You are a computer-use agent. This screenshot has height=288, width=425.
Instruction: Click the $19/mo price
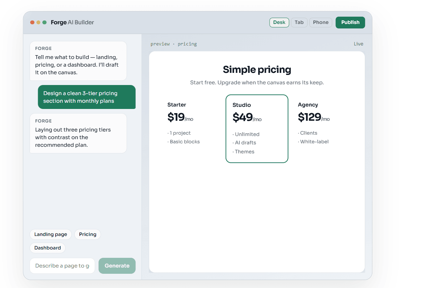(x=180, y=117)
